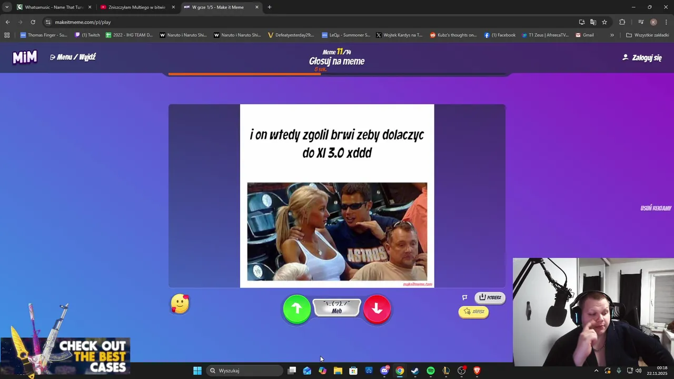Open Discord from taskbar
The width and height of the screenshot is (674, 379).
tap(384, 371)
